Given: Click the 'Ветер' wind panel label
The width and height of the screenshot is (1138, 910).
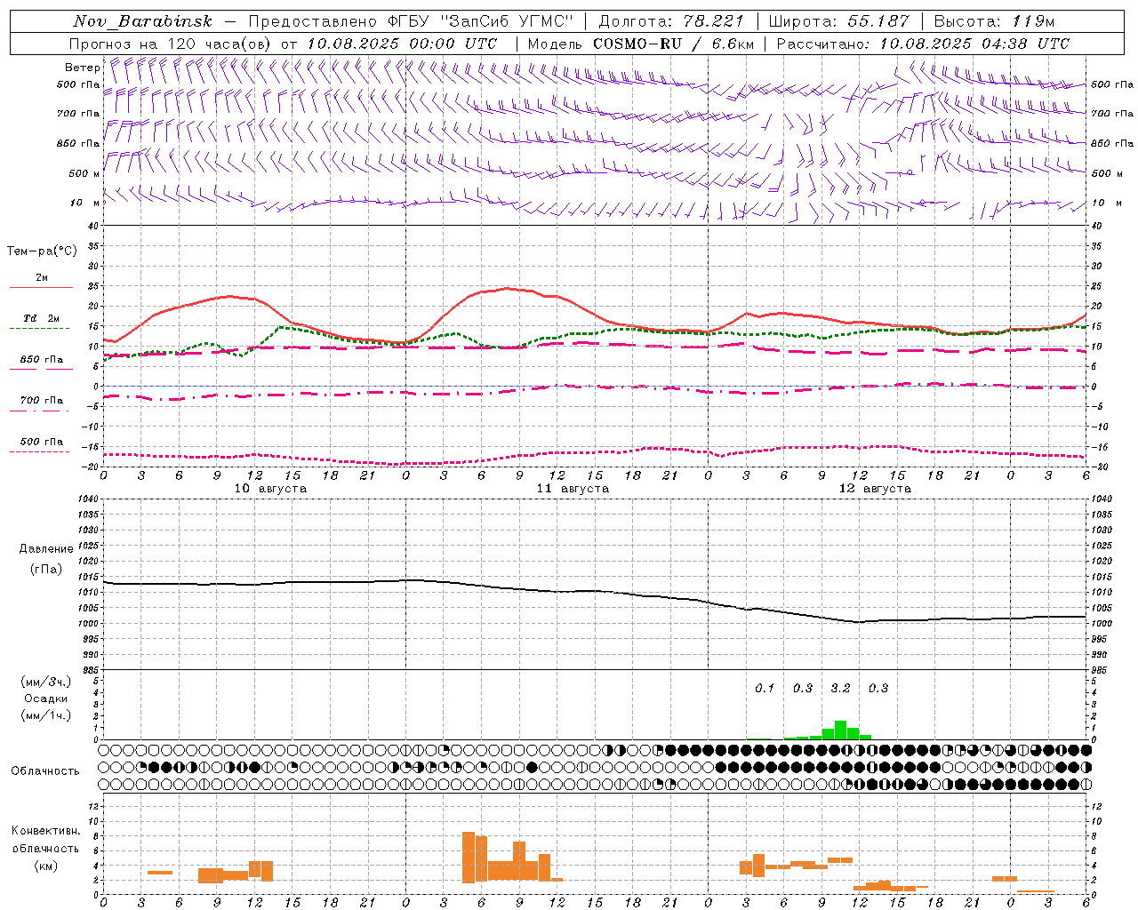Looking at the screenshot, I should (x=83, y=68).
